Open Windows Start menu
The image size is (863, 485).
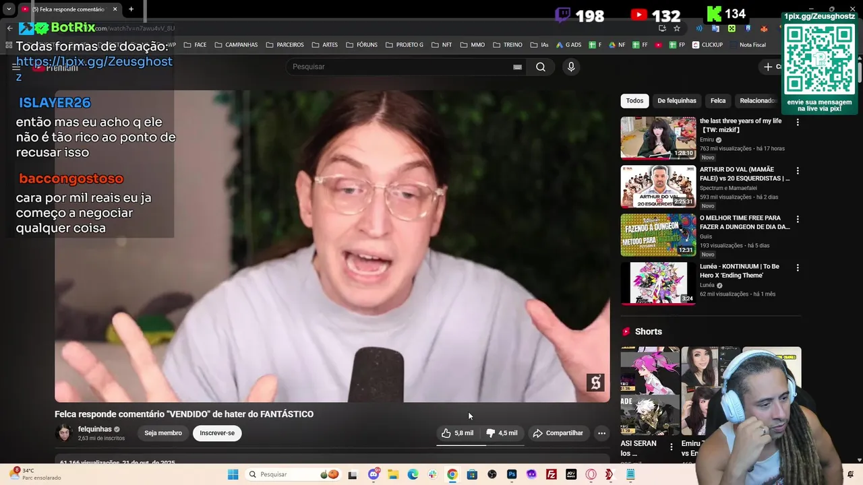pos(233,474)
